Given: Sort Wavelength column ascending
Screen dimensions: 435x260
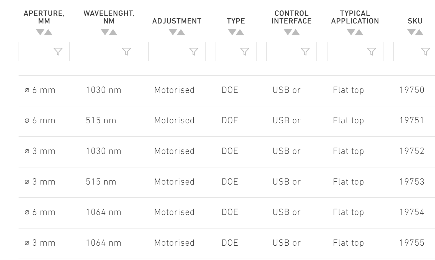Looking at the screenshot, I should (x=113, y=33).
